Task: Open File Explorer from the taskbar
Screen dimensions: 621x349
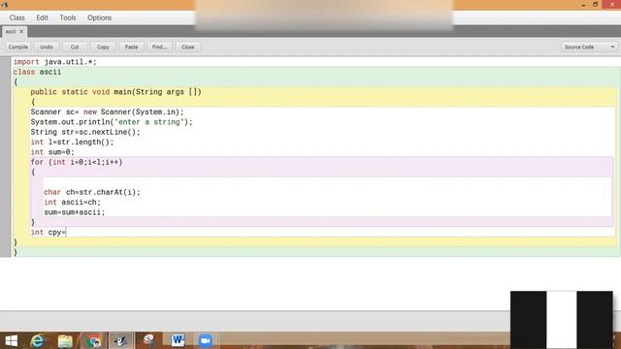Action: (x=65, y=340)
